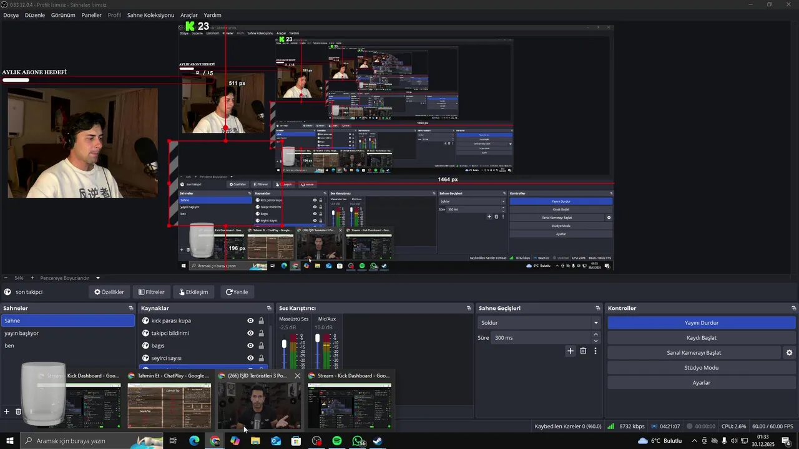Open Pencereye Boyutlandır preview scaling dropdown

[x=70, y=278]
